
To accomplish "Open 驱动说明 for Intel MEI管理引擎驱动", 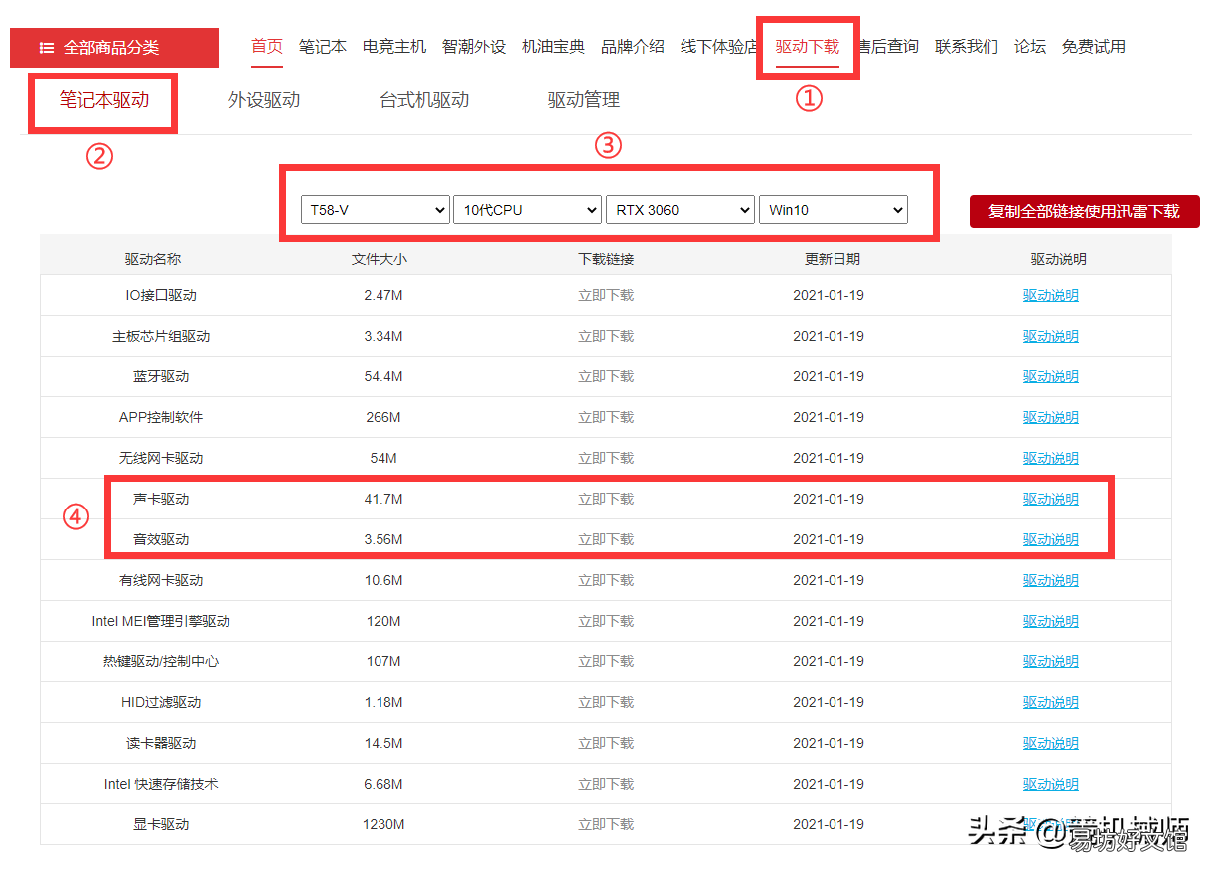I will [x=1051, y=621].
